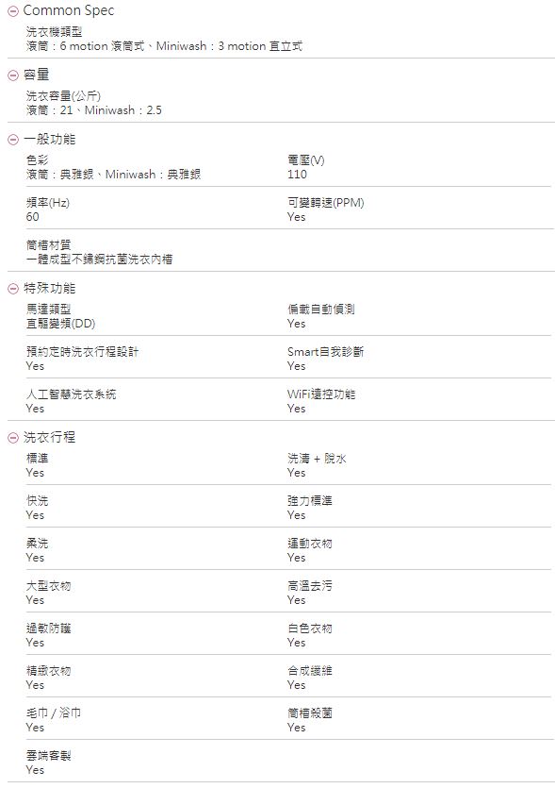Click the WiFi遠控功能 feature label
The height and width of the screenshot is (788, 555).
coord(321,394)
